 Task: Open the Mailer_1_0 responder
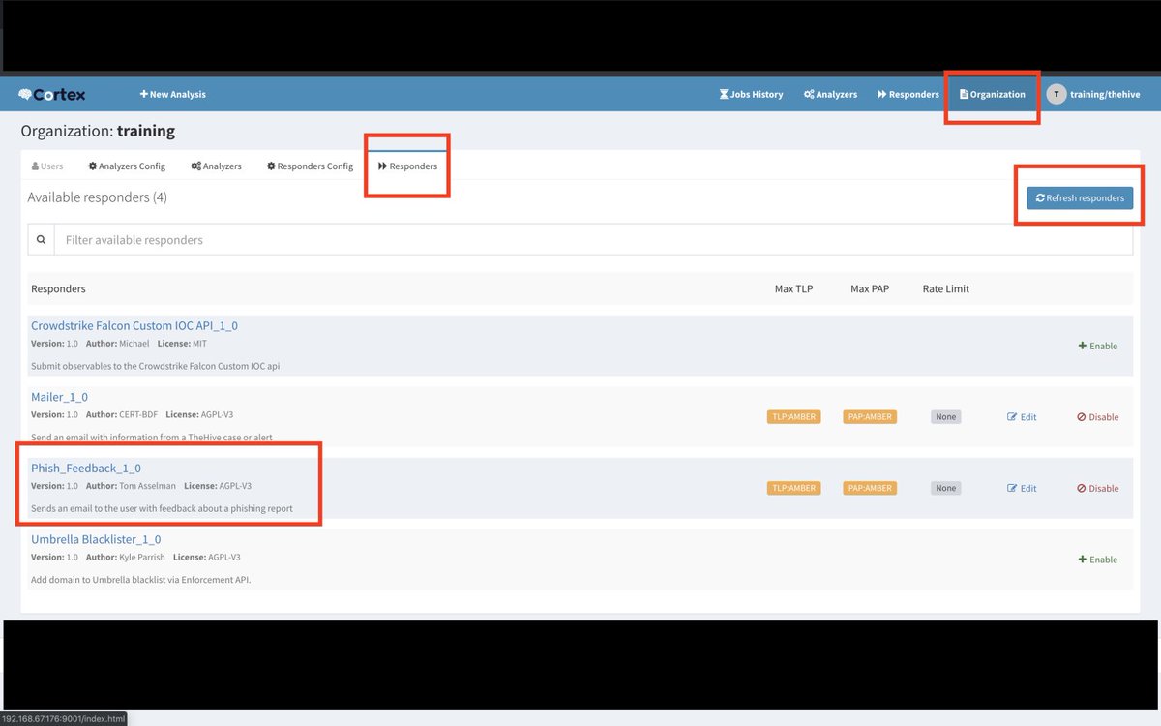point(59,397)
